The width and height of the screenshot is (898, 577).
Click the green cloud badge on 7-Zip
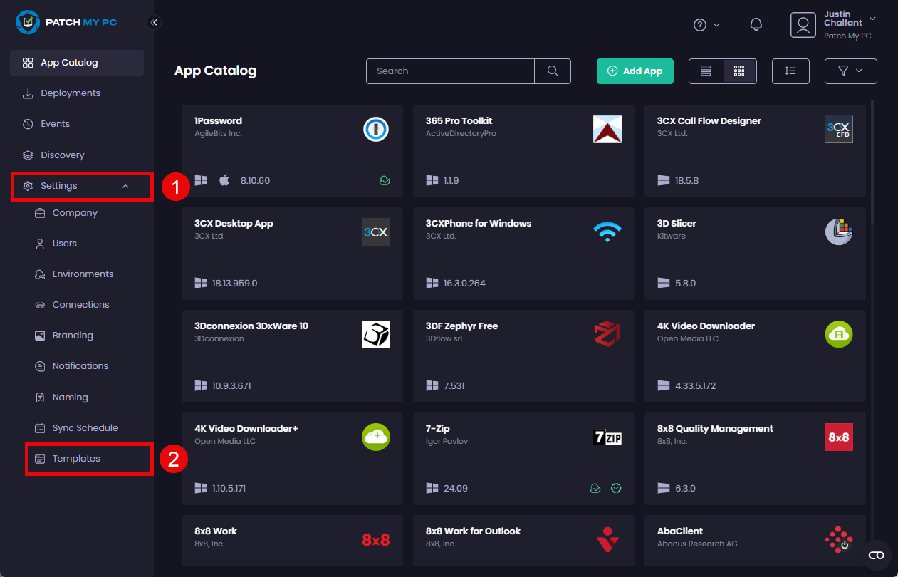(595, 488)
